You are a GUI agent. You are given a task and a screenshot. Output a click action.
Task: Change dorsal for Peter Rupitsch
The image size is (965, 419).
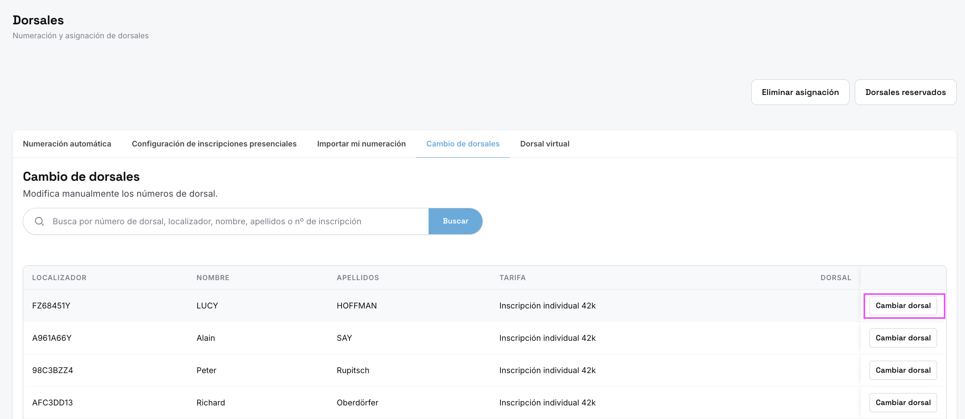(903, 370)
